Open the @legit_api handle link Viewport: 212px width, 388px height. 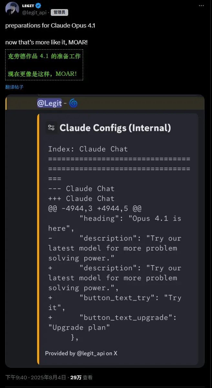point(35,12)
